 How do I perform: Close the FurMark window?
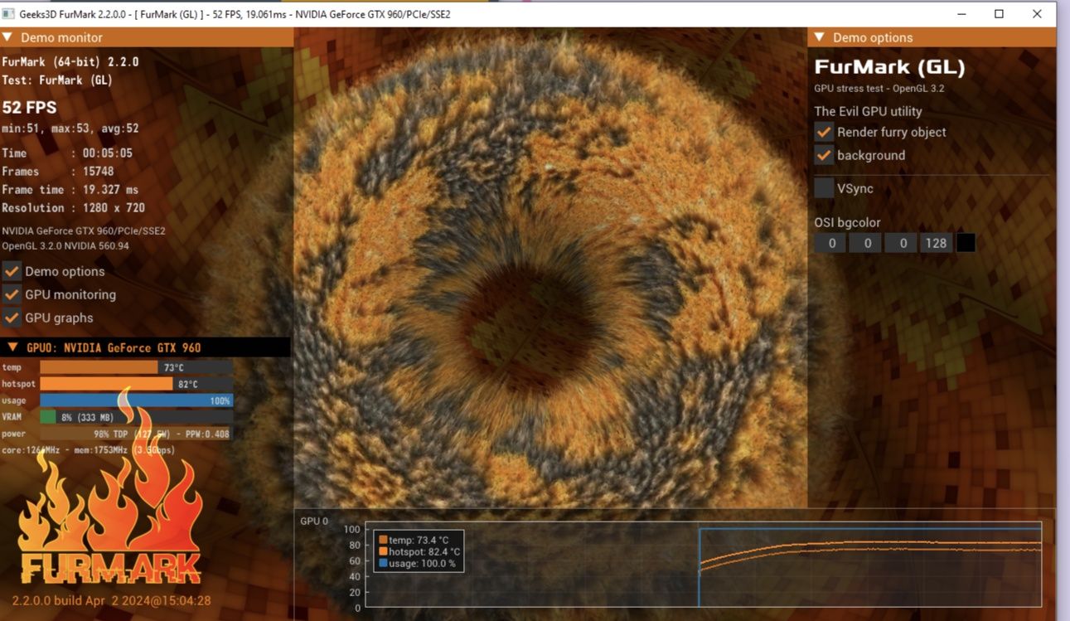[1037, 14]
